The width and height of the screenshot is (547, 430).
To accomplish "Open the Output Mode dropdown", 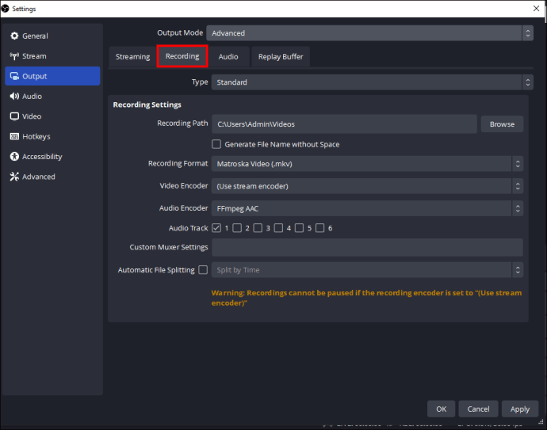I will point(369,33).
